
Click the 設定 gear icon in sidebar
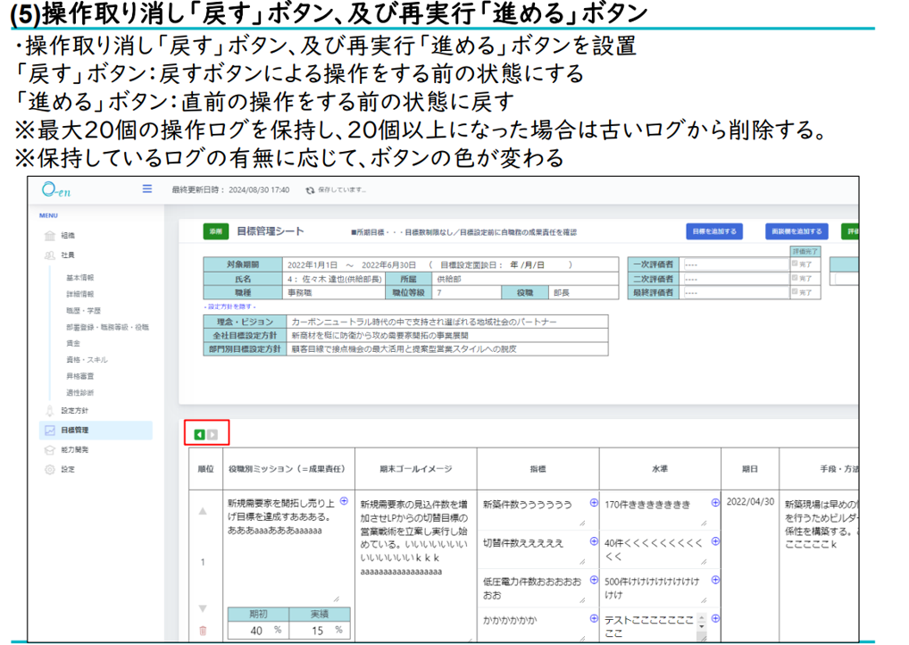click(50, 470)
